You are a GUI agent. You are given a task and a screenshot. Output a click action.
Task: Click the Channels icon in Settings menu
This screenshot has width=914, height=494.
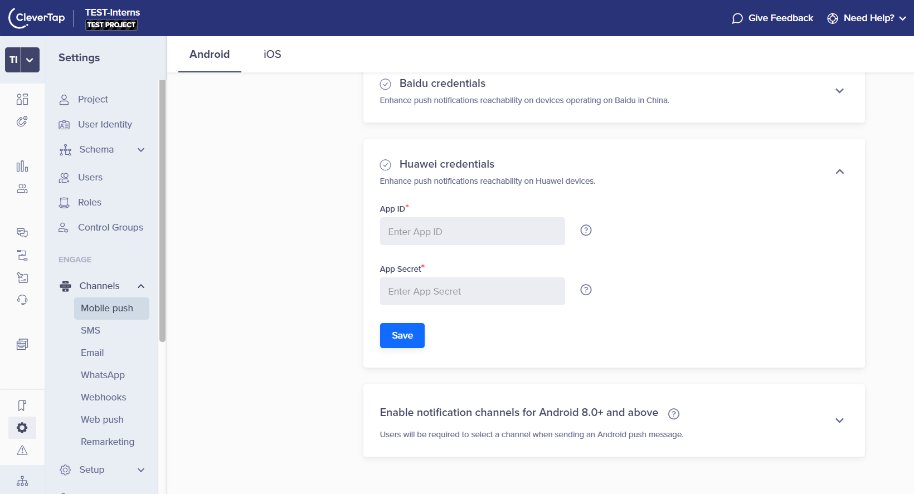coord(65,286)
